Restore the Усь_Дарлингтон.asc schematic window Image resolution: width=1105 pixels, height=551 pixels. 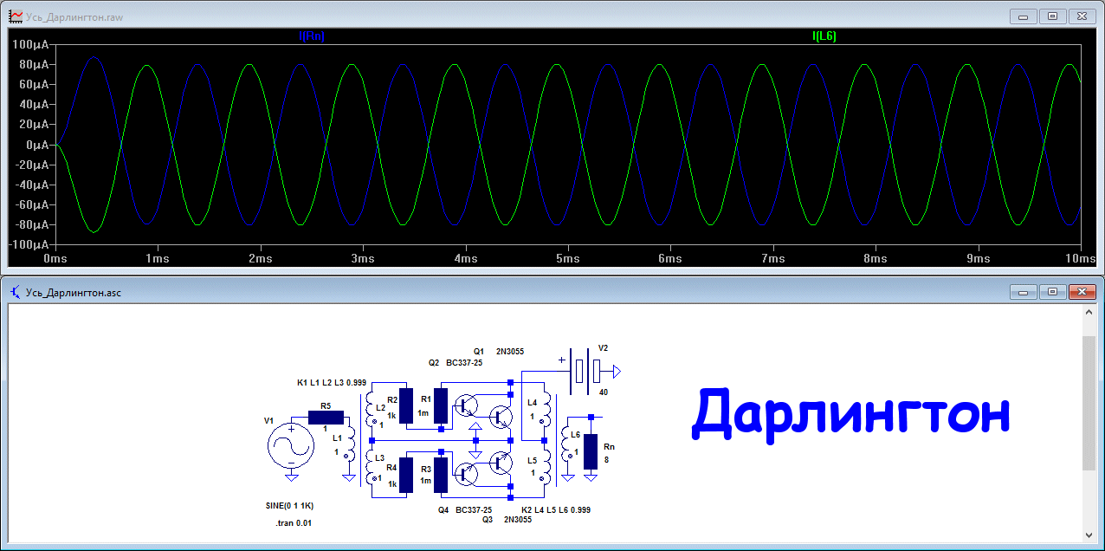(1052, 292)
